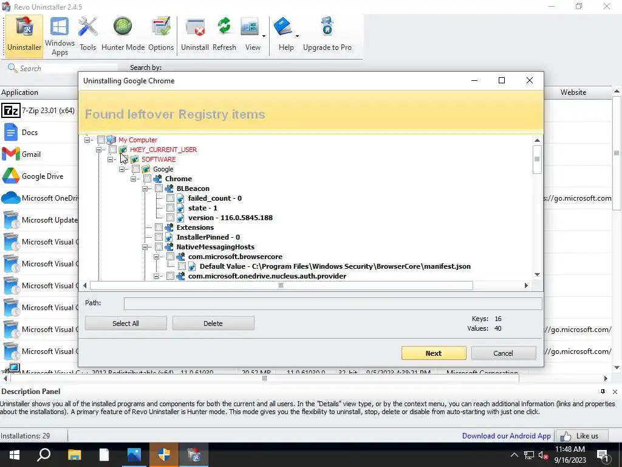Collapse the Chrome tree node
The width and height of the screenshot is (622, 467).
coord(133,179)
